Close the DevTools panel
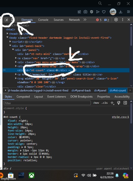This screenshot has height=181, width=133. (129, 20)
